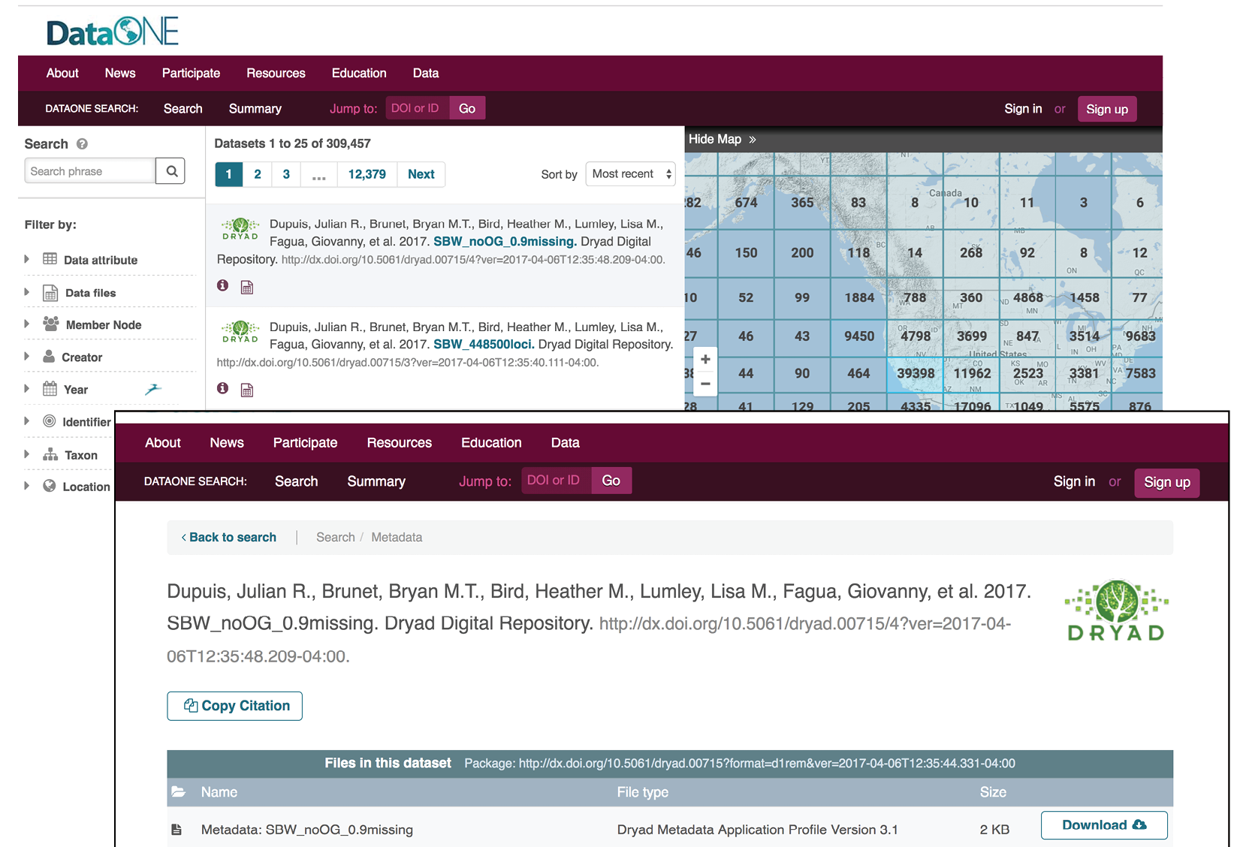Adjust the Year range slider control
The height and width of the screenshot is (847, 1240).
pos(154,389)
